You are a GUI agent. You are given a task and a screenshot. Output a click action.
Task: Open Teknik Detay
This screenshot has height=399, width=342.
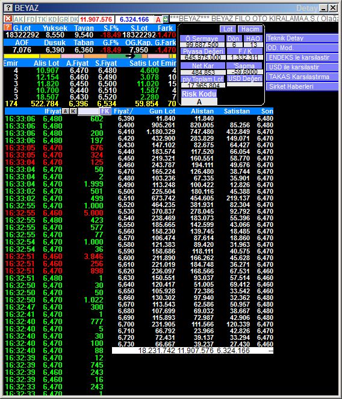click(x=302, y=38)
